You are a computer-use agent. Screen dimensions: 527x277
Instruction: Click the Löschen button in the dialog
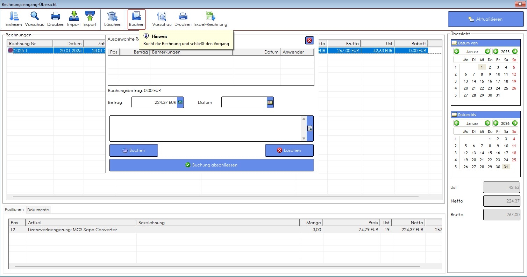tap(289, 150)
